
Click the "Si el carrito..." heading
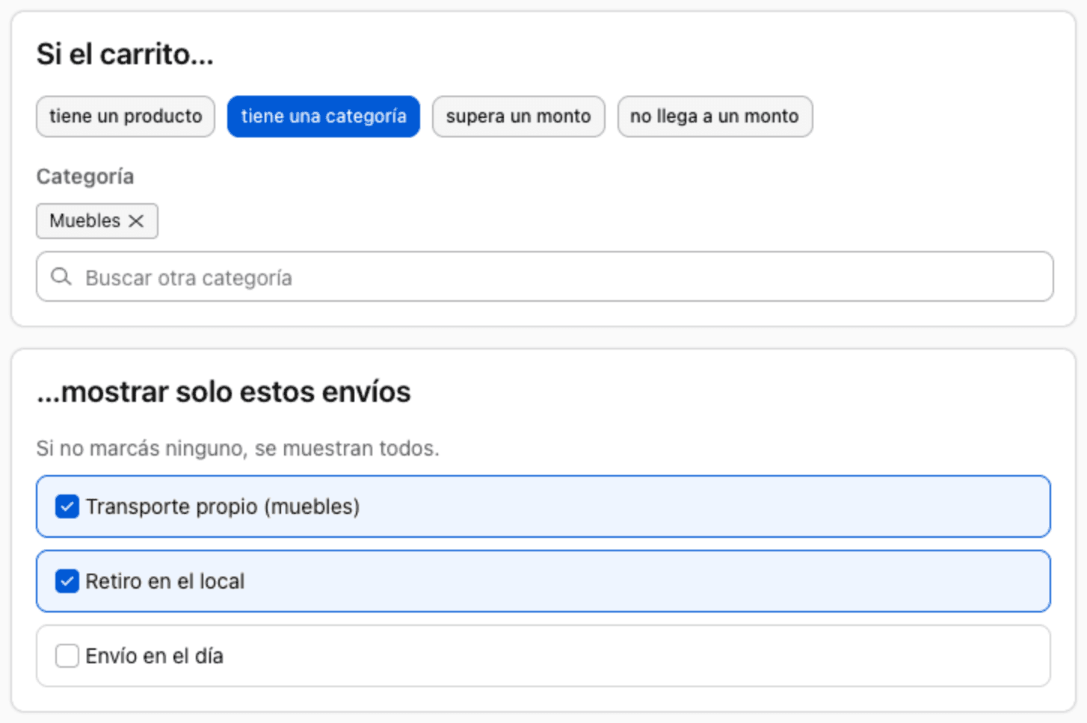point(125,55)
